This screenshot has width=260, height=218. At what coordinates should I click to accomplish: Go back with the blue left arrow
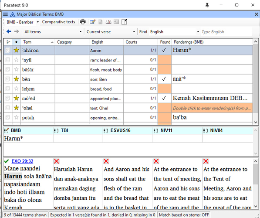[9, 31]
